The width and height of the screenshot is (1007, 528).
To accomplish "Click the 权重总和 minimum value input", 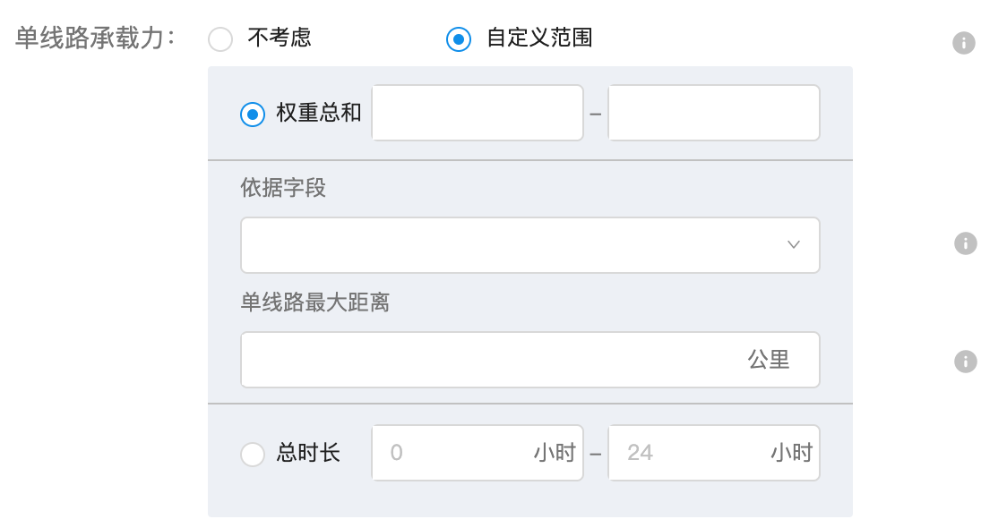I will (478, 113).
